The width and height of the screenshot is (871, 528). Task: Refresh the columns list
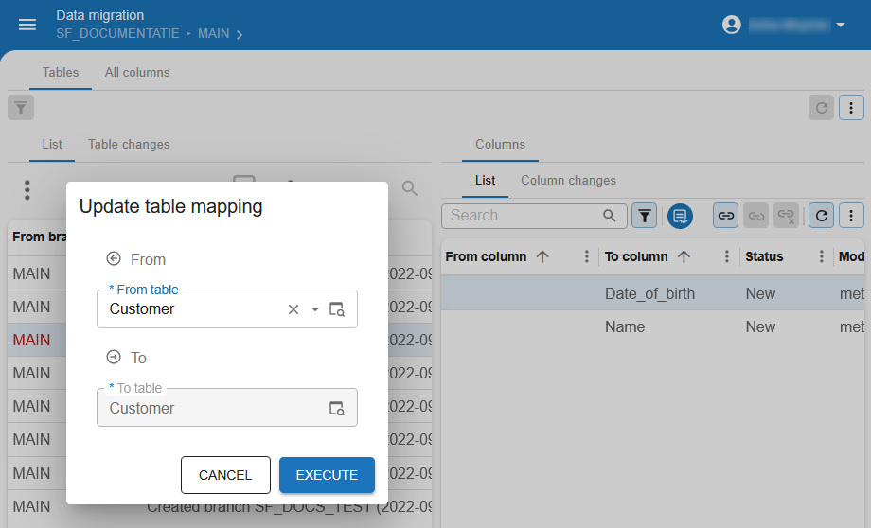pyautogui.click(x=823, y=216)
